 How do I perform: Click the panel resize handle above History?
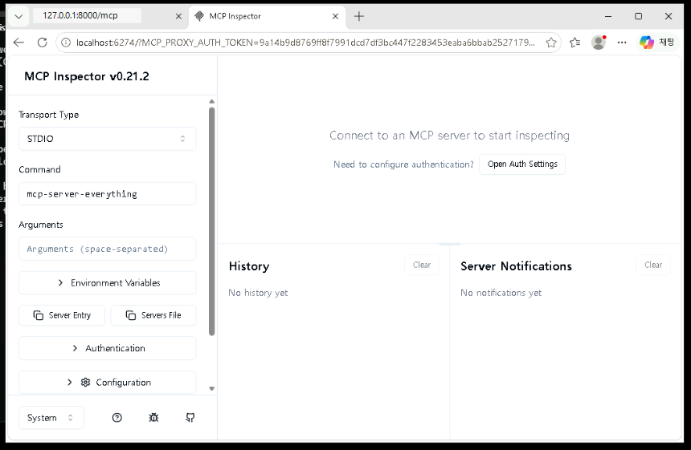tap(449, 244)
